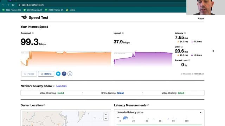Click the lock icon in address bar

pos(19,5)
